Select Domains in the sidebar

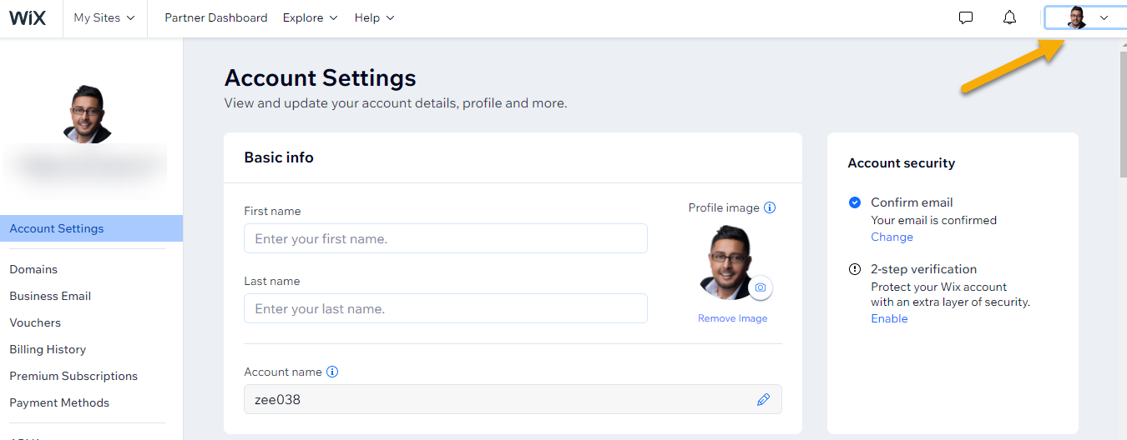33,269
